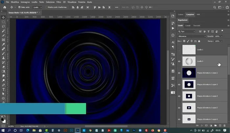Select the Move tool in the toolbar
This screenshot has height=133, width=230.
click(x=3, y=17)
